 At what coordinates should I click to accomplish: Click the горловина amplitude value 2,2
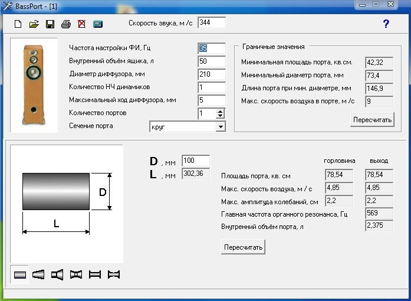339,201
